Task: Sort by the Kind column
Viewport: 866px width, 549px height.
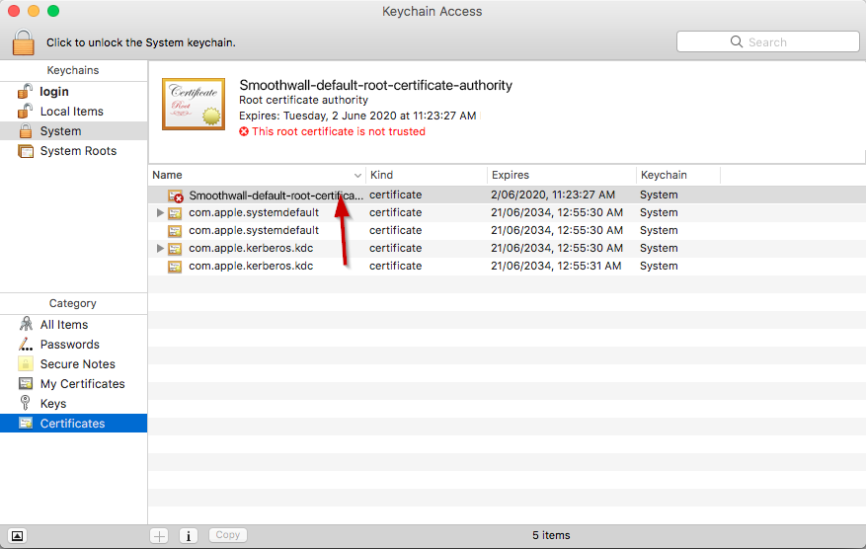Action: 426,175
